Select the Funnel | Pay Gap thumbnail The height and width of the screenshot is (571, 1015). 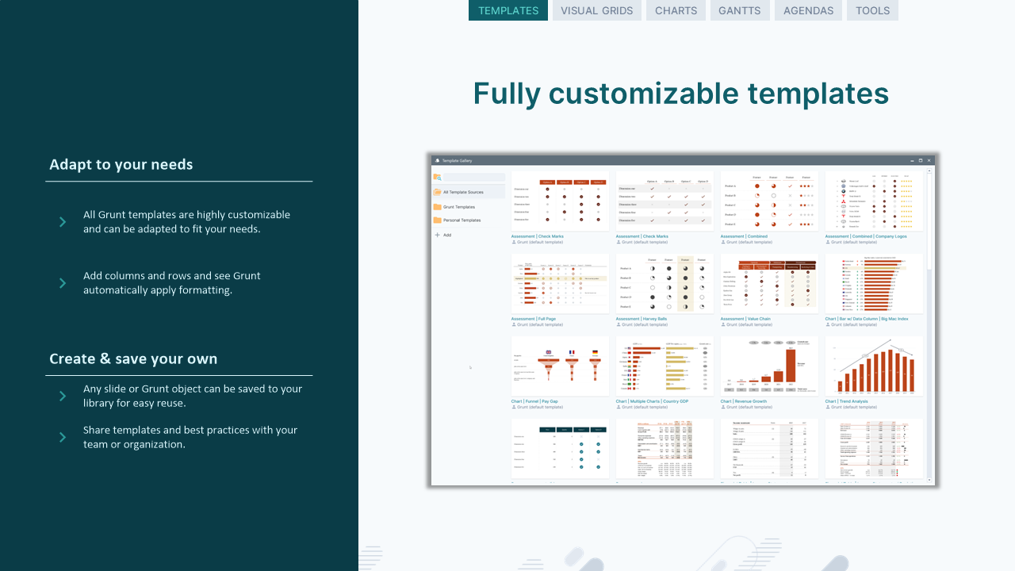[560, 366]
